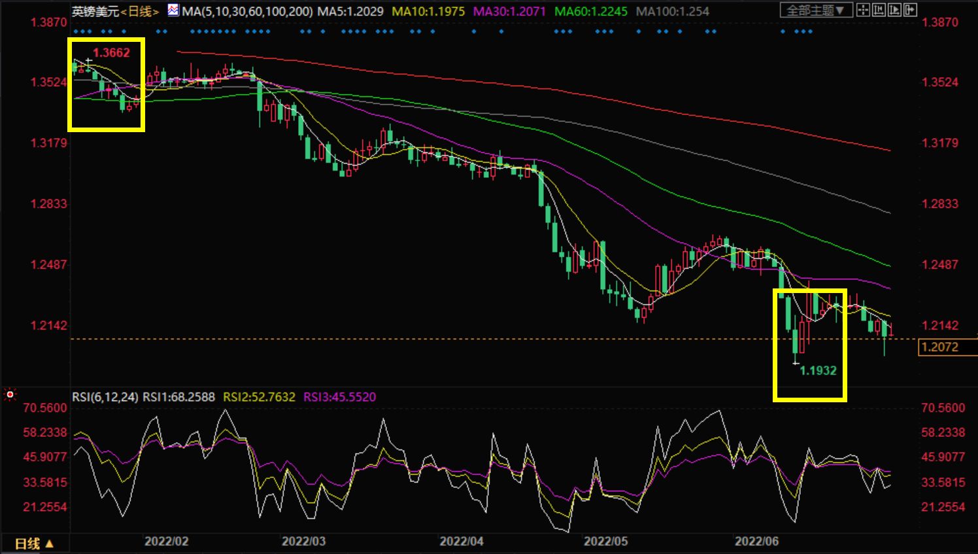The height and width of the screenshot is (554, 978).
Task: Click the current price tag 1.2072
Action: 940,347
